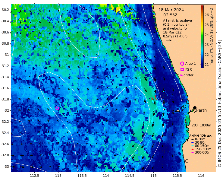The image size is (223, 181).
Task: Click the 'drifter' legend label
Action: click(188, 75)
